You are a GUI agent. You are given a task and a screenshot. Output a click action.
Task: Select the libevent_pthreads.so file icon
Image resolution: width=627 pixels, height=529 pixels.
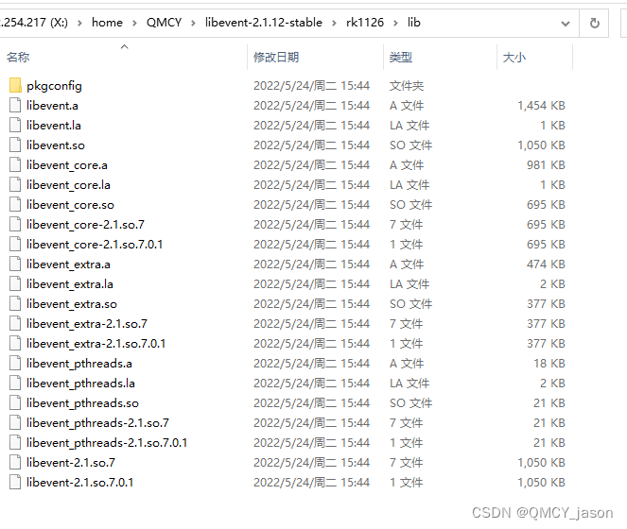pyautogui.click(x=15, y=402)
